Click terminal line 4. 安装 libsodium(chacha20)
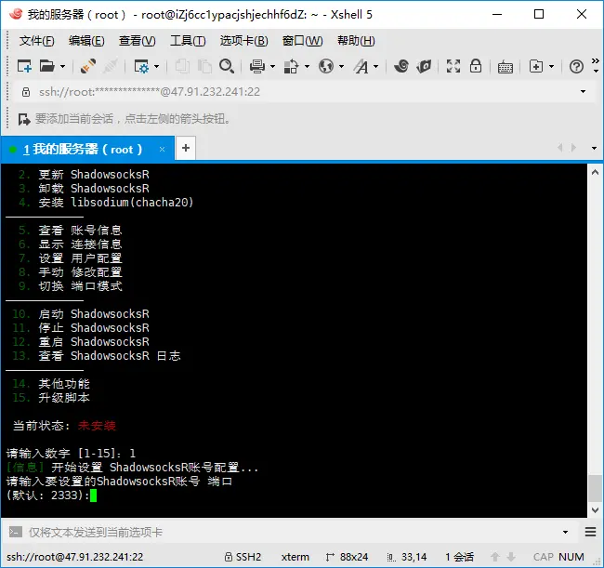The height and width of the screenshot is (568, 604). [x=106, y=203]
